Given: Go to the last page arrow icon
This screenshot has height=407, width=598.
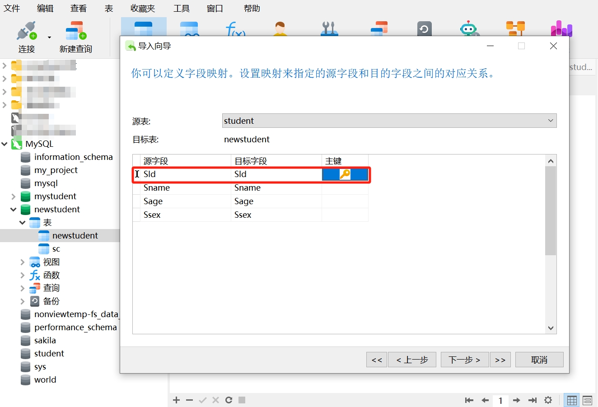Looking at the screenshot, I should (533, 400).
